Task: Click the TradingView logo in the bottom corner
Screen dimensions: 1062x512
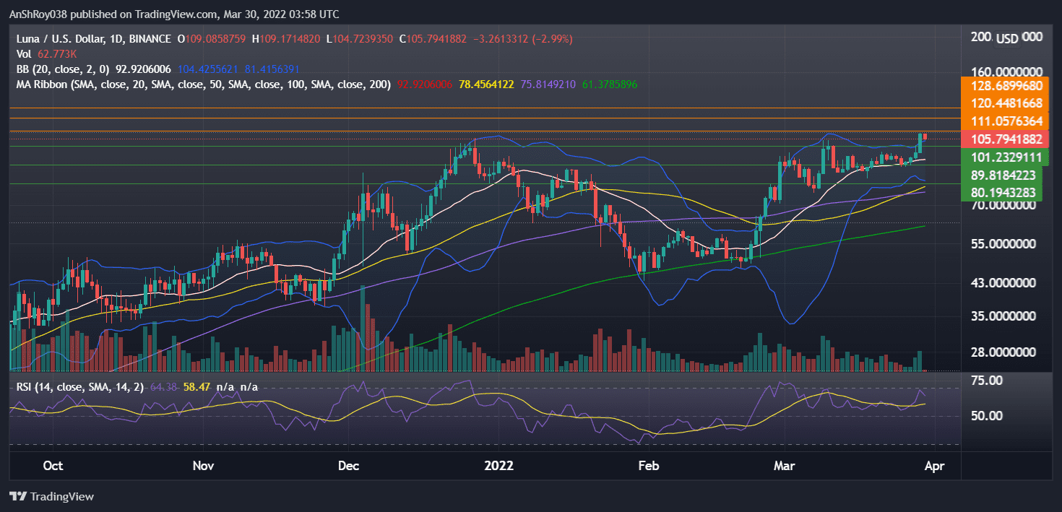Action: tap(51, 496)
